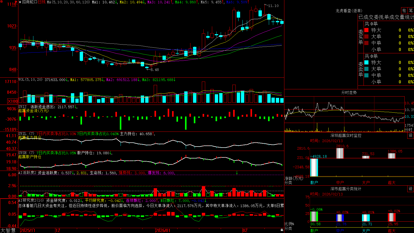Click the SVSH indicator name
This screenshot has height=233, width=414.
pyautogui.click(x=23, y=153)
